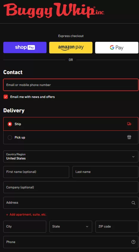Screen dimensions: 139x252
Task: Click into the Last name field
Action: point(106,172)
